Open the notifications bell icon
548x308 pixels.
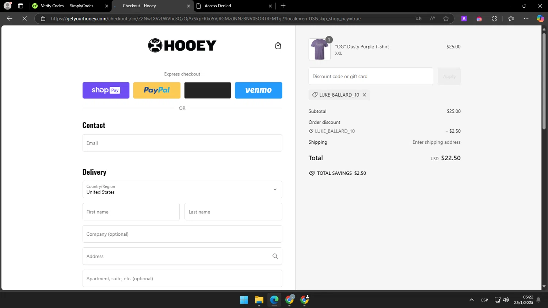point(539,300)
